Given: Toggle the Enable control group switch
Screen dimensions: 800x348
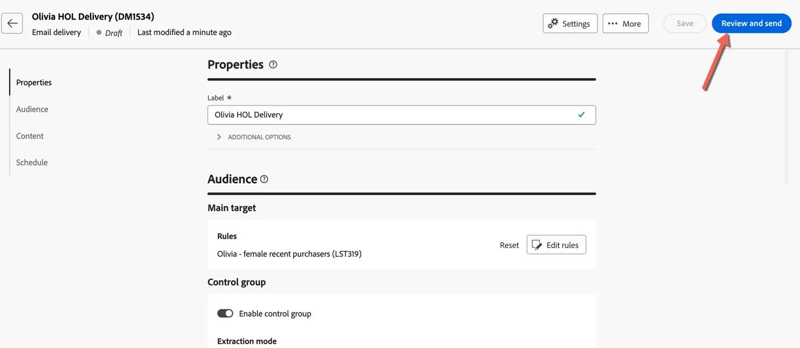Looking at the screenshot, I should coord(225,314).
